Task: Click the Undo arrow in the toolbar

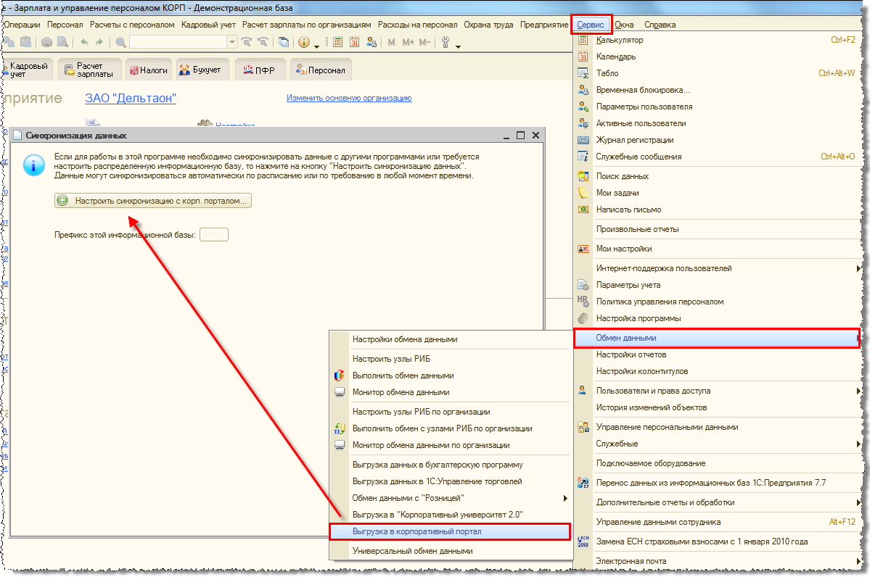Action: 84,42
